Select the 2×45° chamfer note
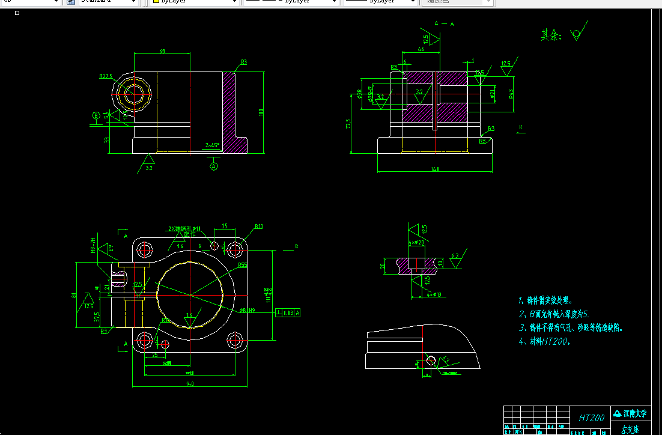662x435 pixels. 213,145
